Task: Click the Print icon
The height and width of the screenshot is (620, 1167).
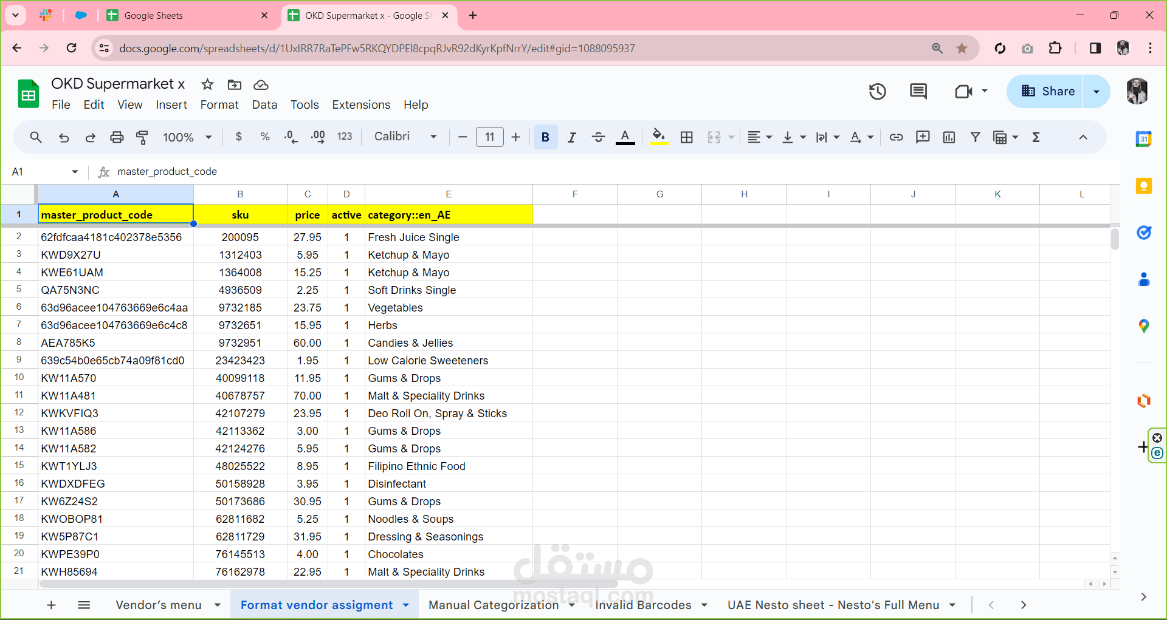Action: [x=117, y=137]
